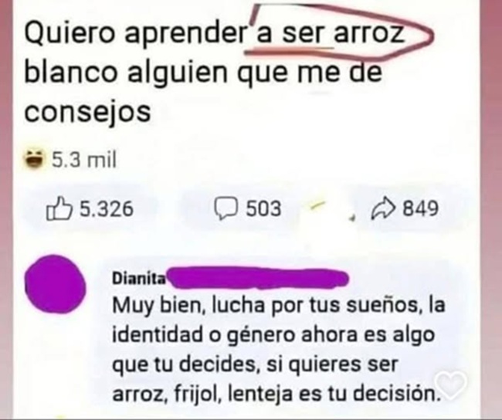Click the 849 shares count

coord(420,208)
